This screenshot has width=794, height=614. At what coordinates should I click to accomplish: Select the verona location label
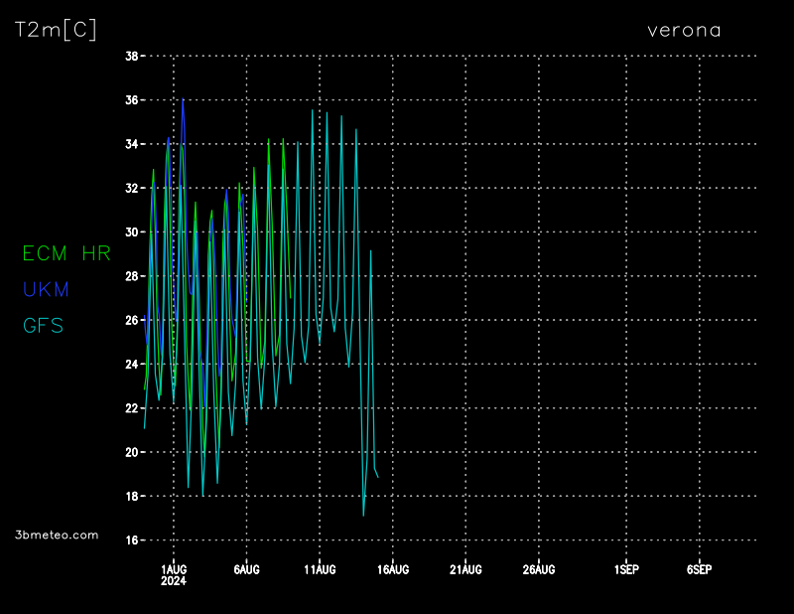tap(684, 30)
